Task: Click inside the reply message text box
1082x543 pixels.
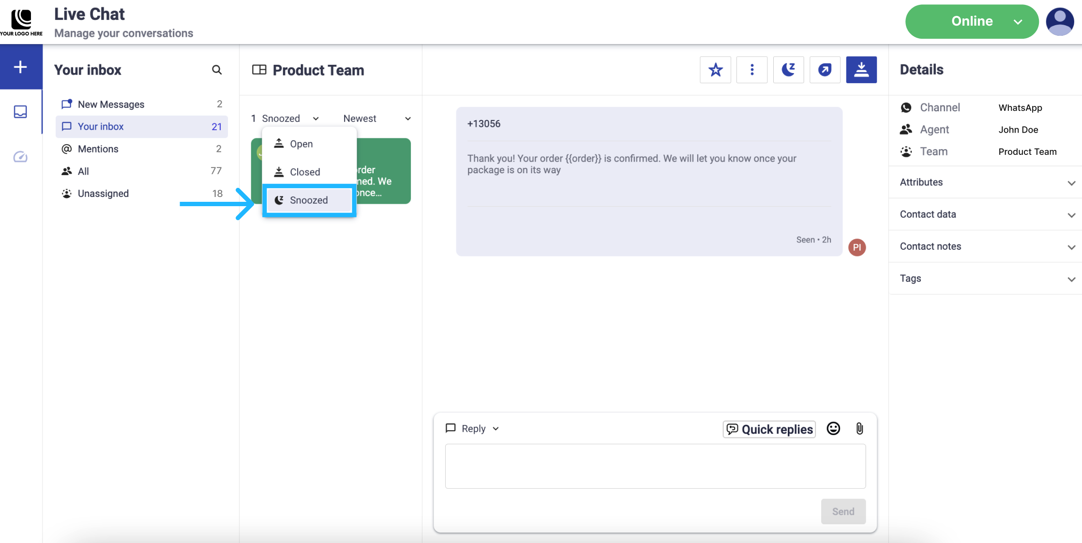Action: click(x=655, y=466)
